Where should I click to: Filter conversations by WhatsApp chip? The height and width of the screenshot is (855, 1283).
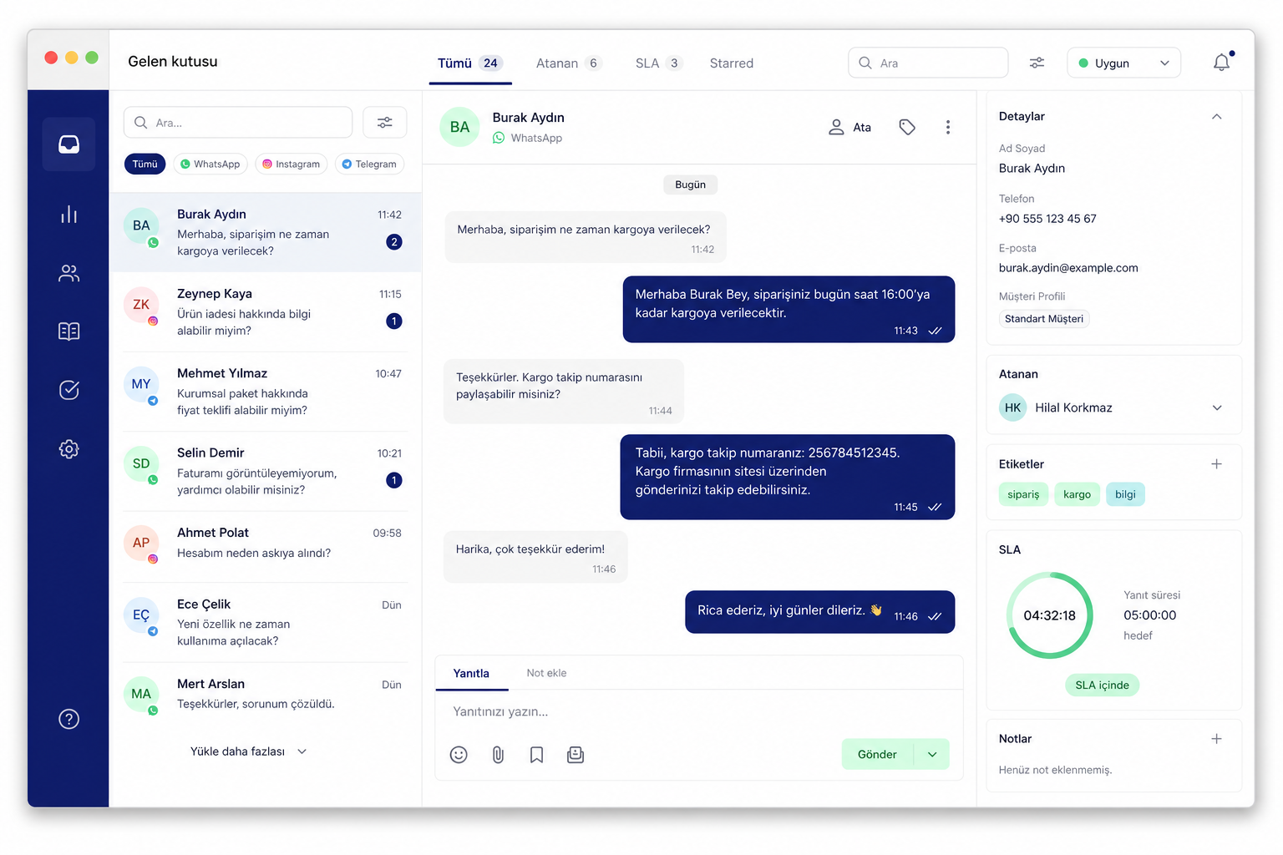click(210, 164)
